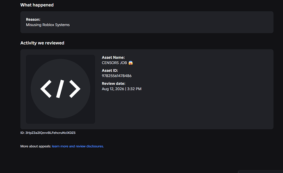Select the review date Aug 12, 2026
Image resolution: width=283 pixels, height=173 pixels.
pos(113,89)
